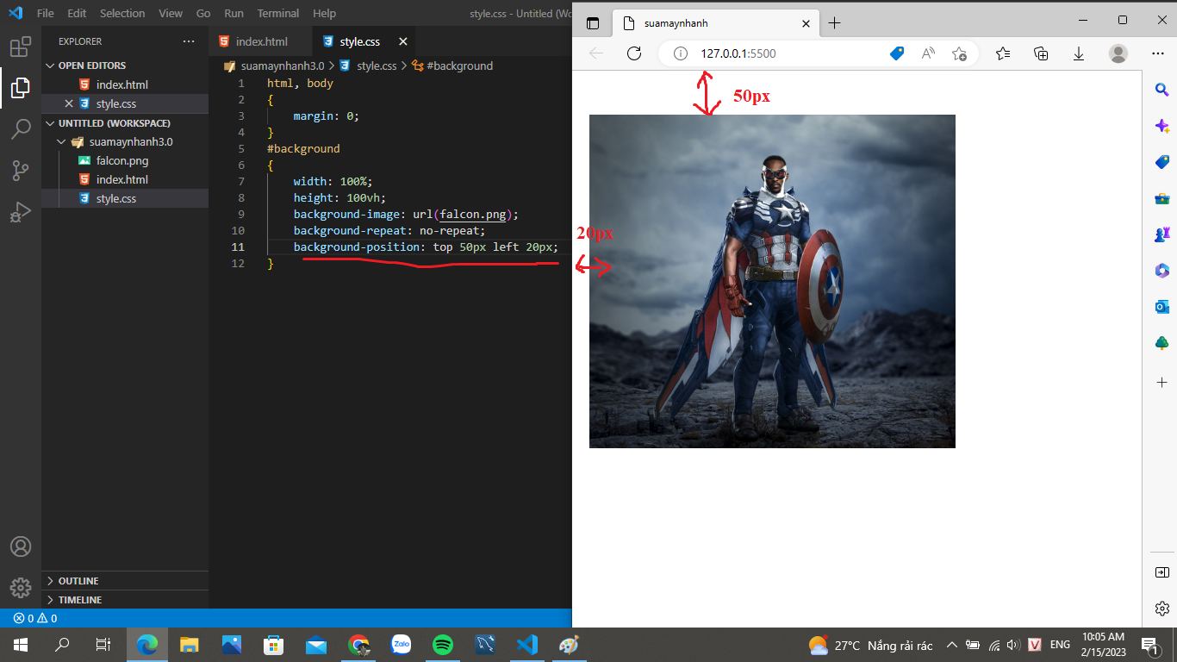Open the Terminal menu
The width and height of the screenshot is (1177, 662).
coord(278,14)
